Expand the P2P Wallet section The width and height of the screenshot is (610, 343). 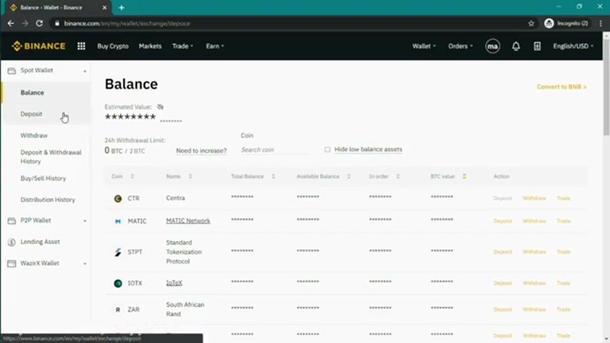tap(85, 221)
